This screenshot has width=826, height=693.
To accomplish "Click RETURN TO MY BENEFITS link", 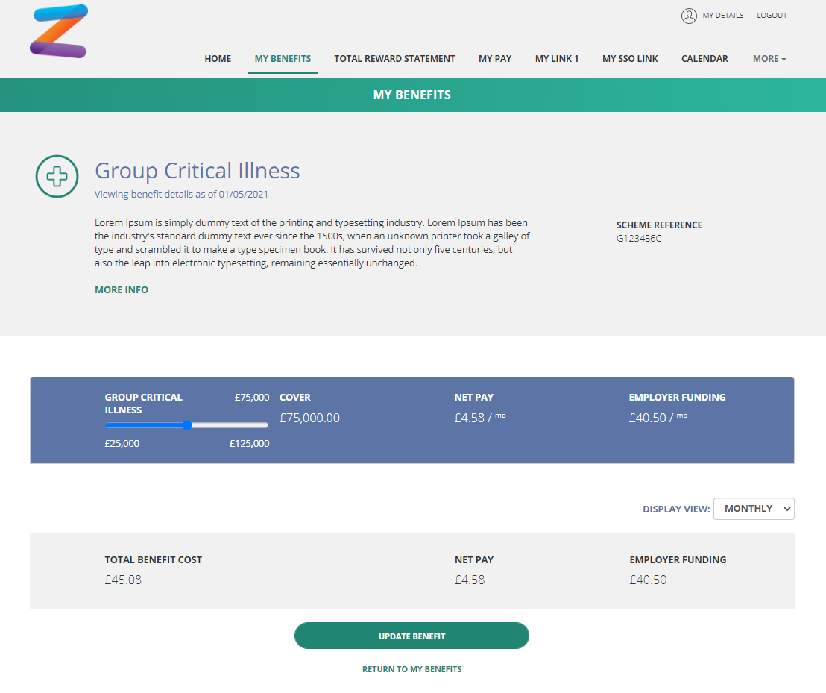I will pyautogui.click(x=412, y=669).
